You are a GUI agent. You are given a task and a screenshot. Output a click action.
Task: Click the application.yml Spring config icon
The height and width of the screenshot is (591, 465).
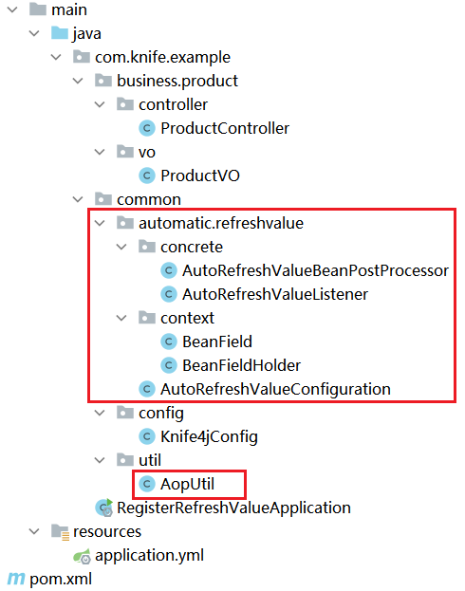[x=82, y=556]
